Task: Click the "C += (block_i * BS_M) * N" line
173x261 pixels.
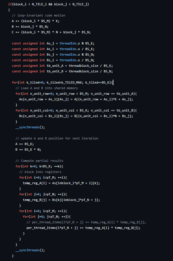Action: click(51, 32)
